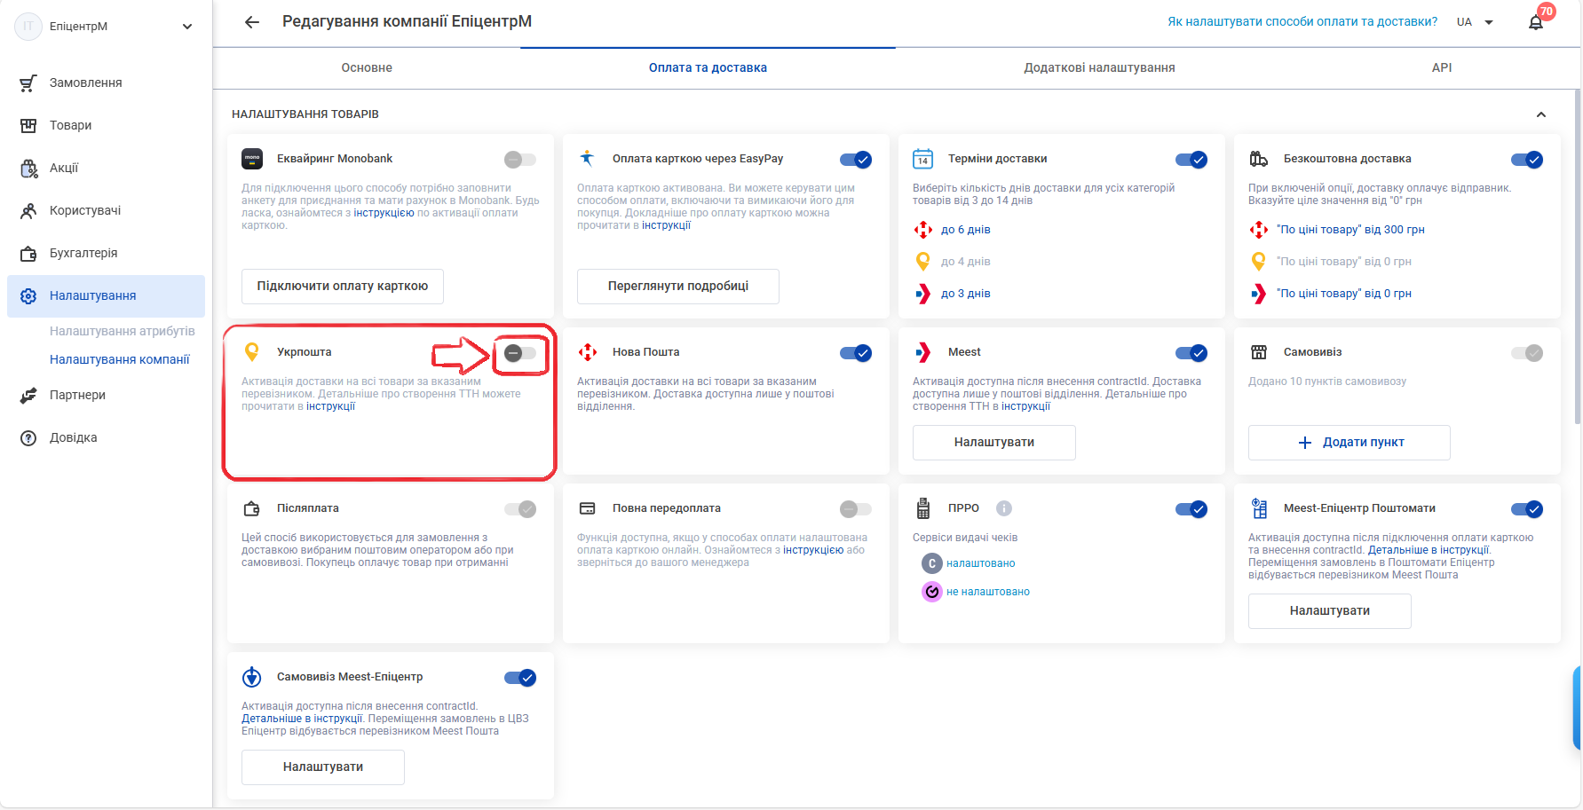Image resolution: width=1583 pixels, height=810 pixels.
Task: Click Підключити оплату карткою button
Action: coord(343,287)
